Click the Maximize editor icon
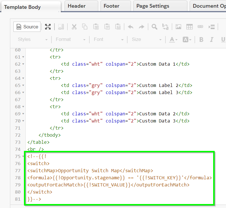 [48, 27]
